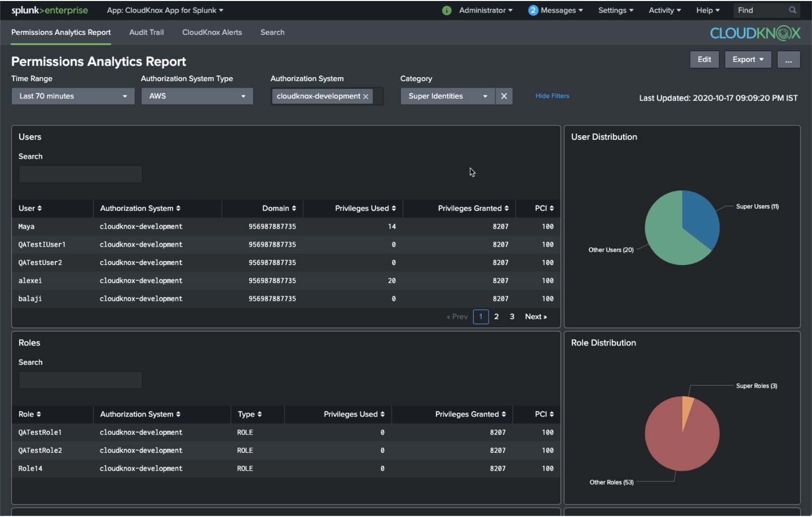
Task: Click the Edit button
Action: 704,60
